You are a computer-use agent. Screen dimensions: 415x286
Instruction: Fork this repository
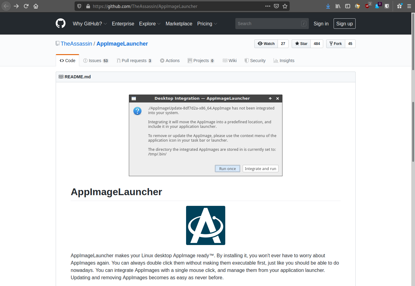click(x=336, y=44)
